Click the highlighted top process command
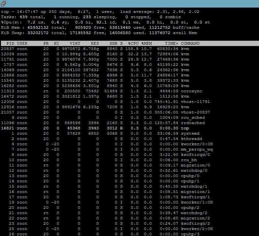The image size is (259, 236). (x=185, y=128)
